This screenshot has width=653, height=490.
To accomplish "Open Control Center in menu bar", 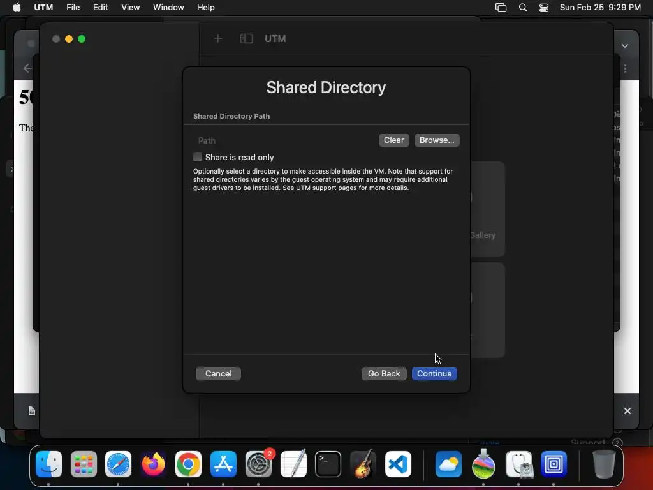I will [x=544, y=8].
